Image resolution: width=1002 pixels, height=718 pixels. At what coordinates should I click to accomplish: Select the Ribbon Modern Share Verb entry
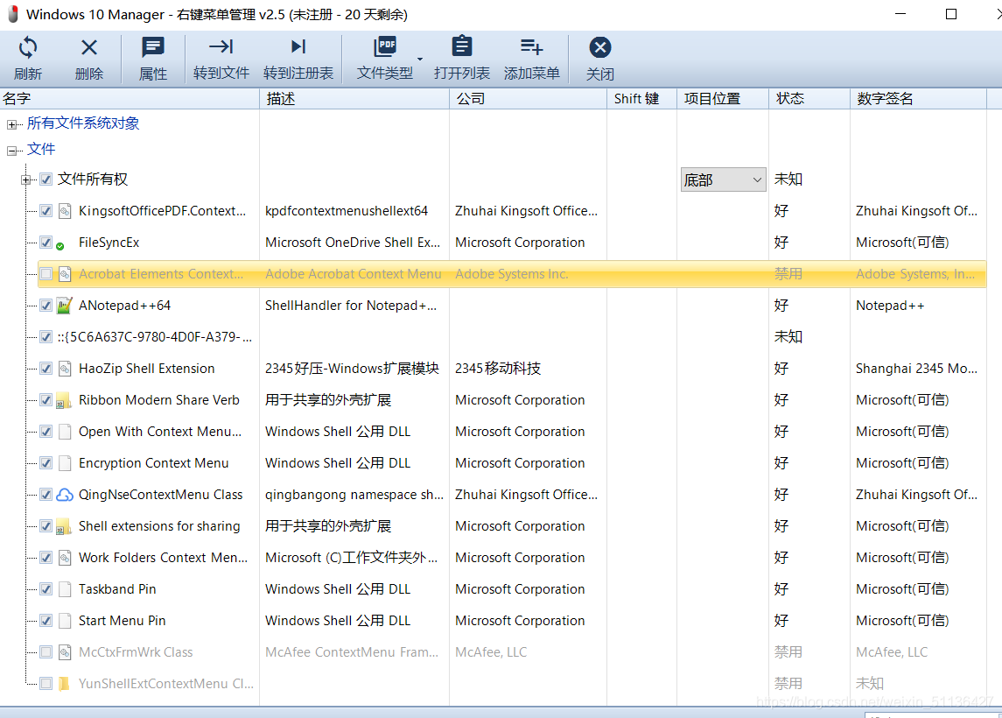click(159, 400)
